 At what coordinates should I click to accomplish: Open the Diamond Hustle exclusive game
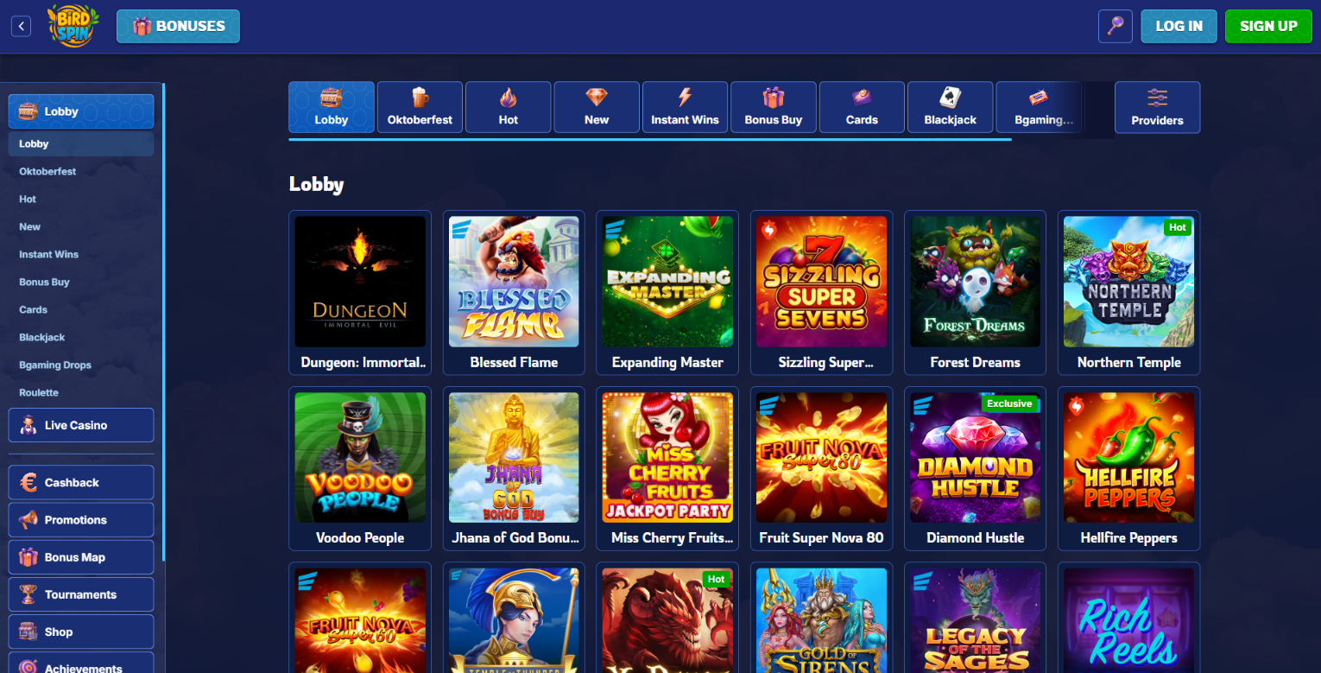tap(975, 468)
